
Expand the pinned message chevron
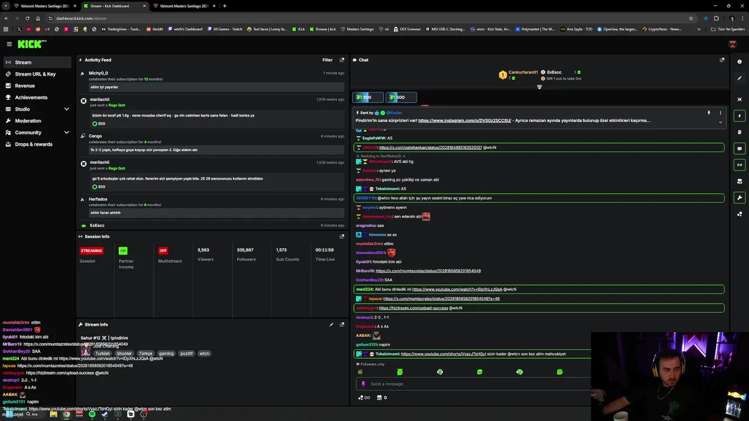[720, 122]
